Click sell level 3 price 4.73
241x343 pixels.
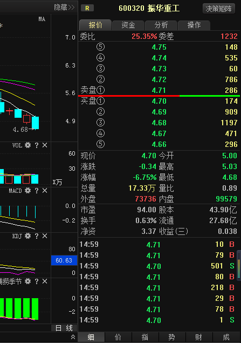[159, 69]
